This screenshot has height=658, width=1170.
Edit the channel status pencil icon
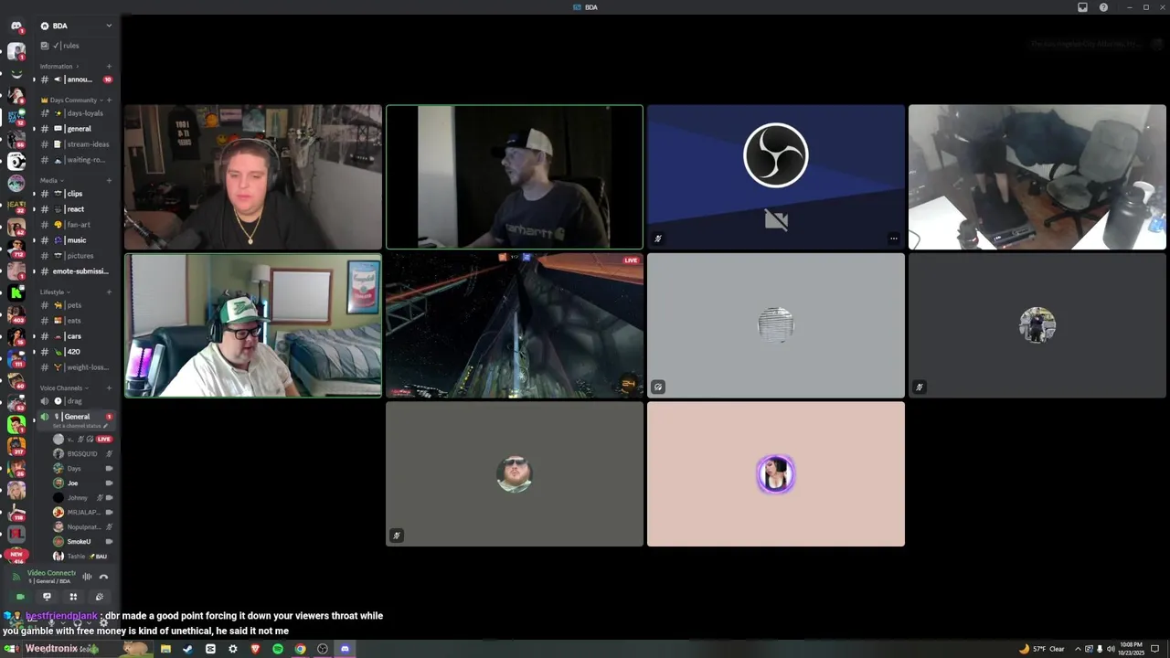(106, 426)
